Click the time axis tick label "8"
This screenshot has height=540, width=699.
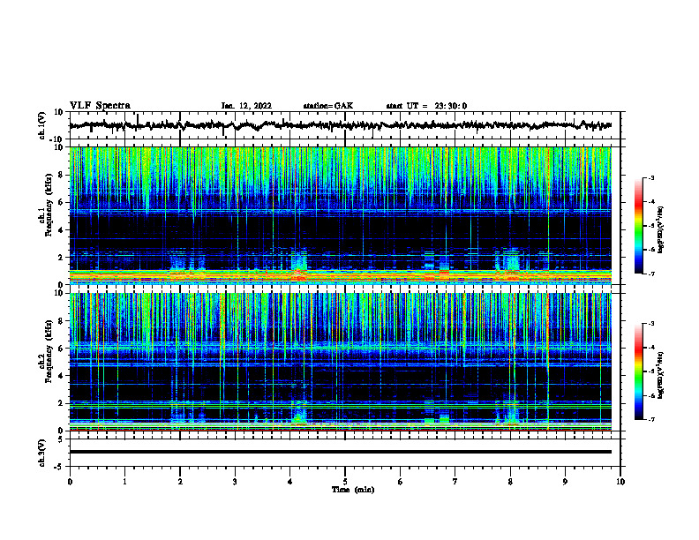coord(510,482)
